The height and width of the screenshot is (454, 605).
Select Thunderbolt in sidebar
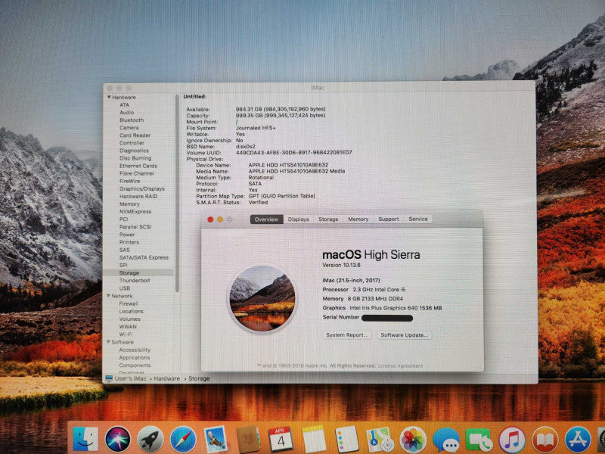(x=135, y=281)
